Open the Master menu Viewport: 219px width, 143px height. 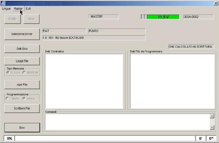click(18, 8)
